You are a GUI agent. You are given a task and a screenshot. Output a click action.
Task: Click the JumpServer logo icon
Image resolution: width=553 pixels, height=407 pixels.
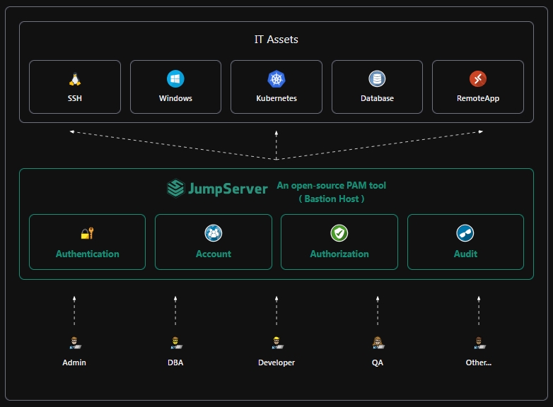(175, 188)
